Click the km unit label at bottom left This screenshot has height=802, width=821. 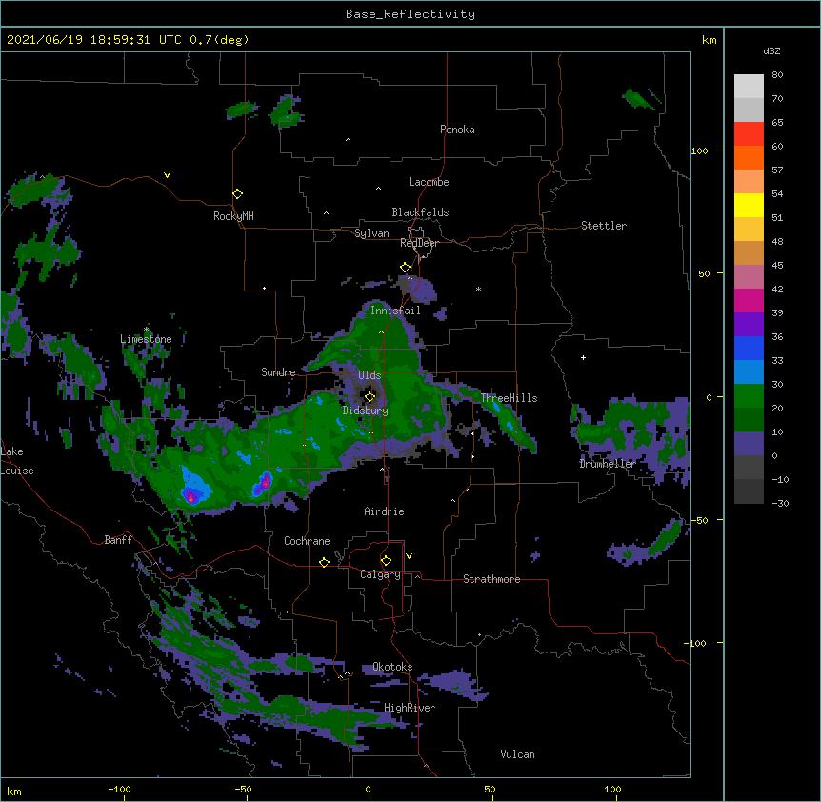[14, 791]
